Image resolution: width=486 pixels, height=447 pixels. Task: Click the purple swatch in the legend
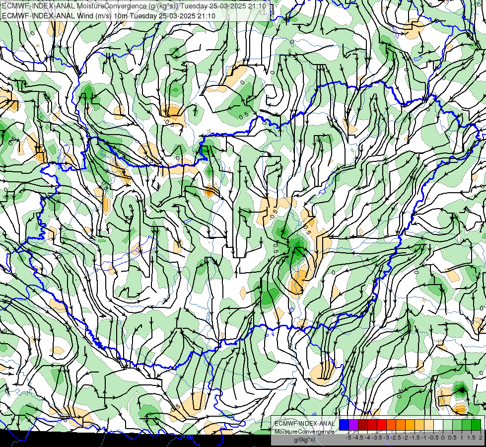coord(353,425)
